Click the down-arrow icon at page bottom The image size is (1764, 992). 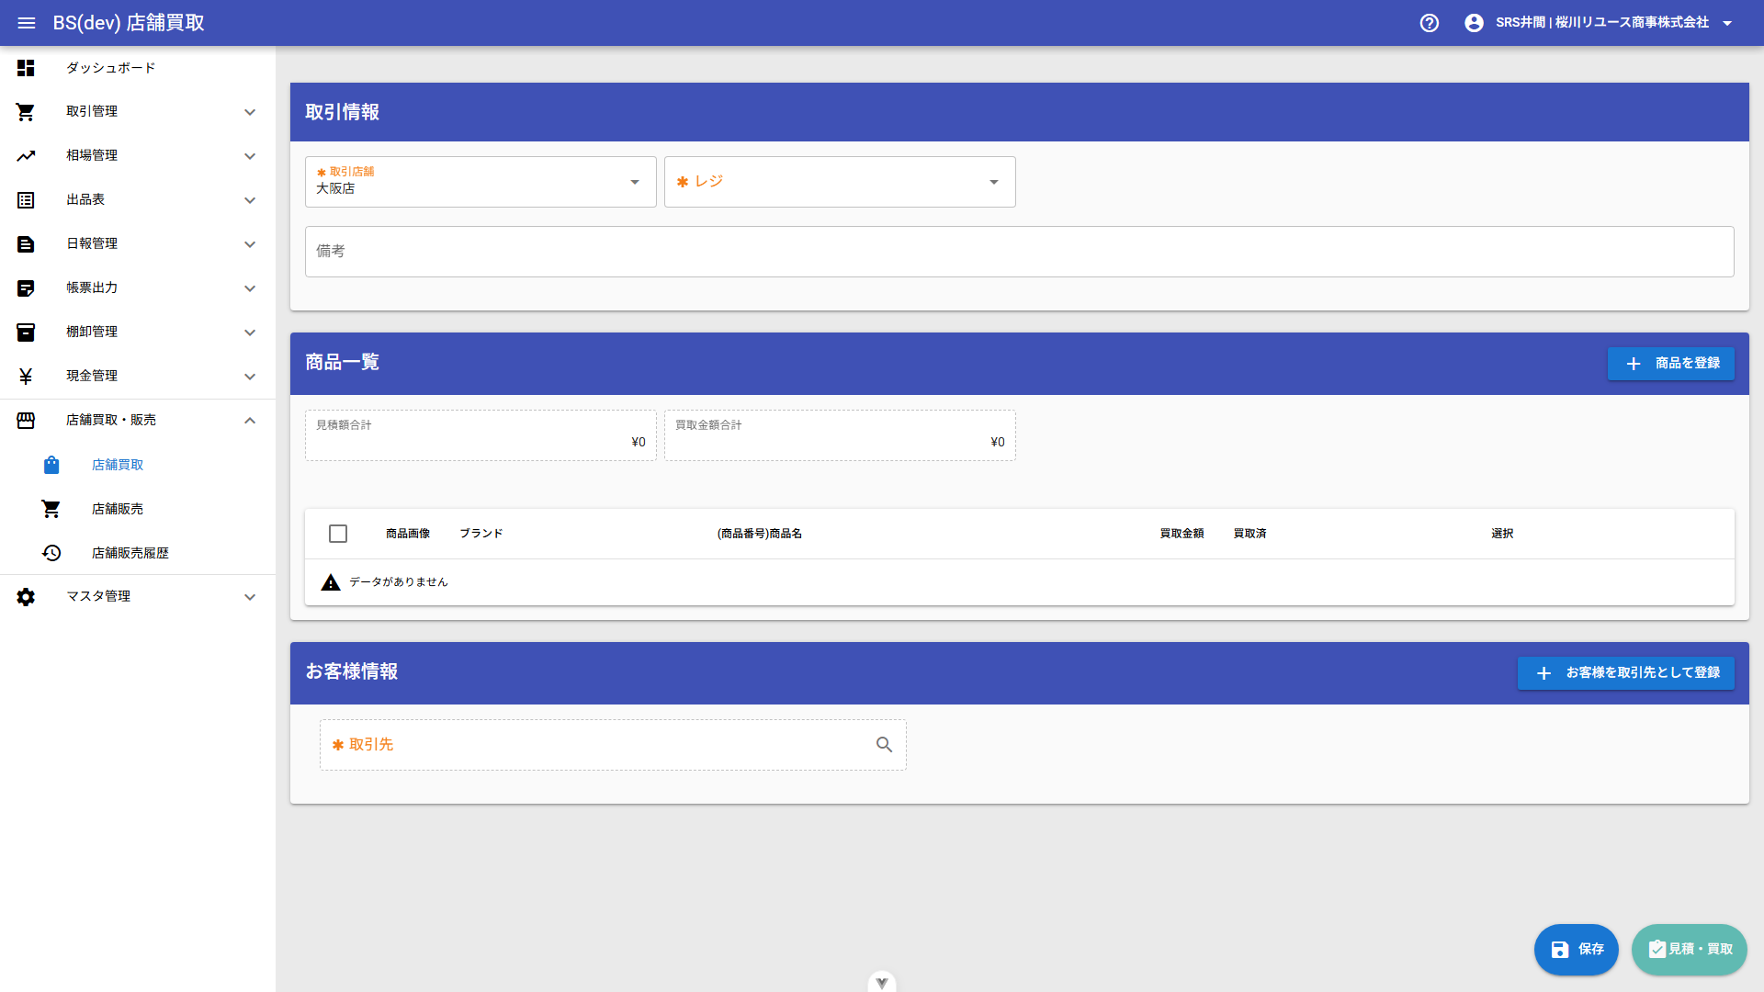click(882, 982)
